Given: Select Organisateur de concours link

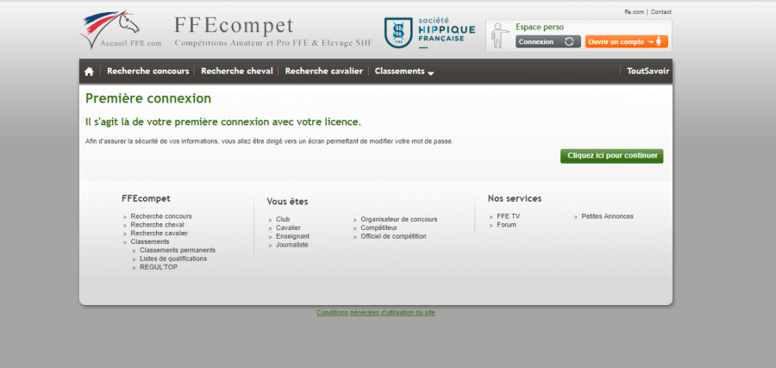Looking at the screenshot, I should tap(399, 219).
